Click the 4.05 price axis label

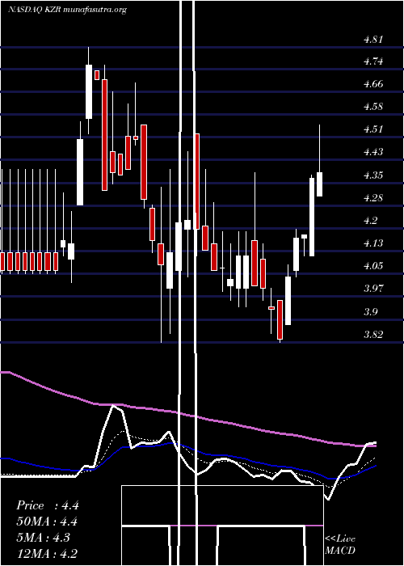point(373,266)
